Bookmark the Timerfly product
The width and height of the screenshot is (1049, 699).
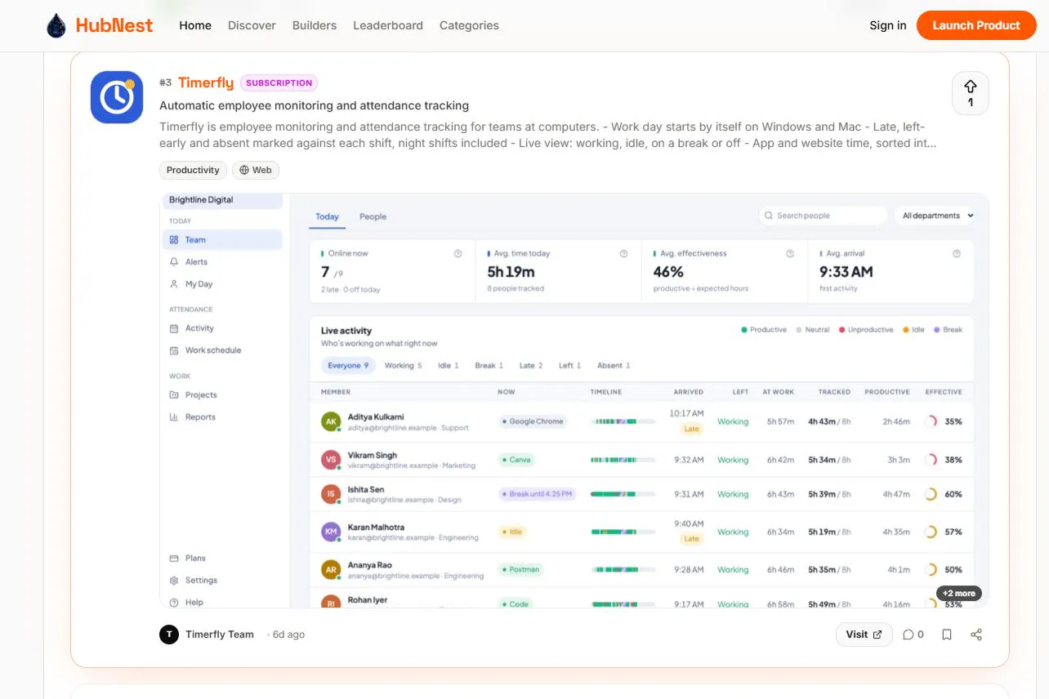point(947,634)
